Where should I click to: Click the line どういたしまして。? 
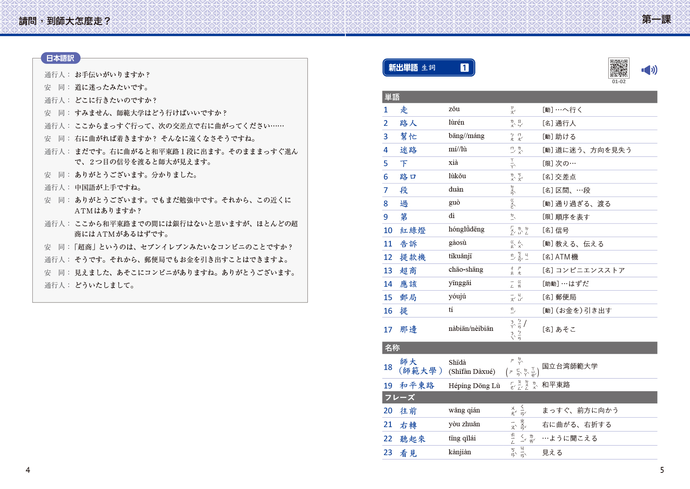point(105,285)
